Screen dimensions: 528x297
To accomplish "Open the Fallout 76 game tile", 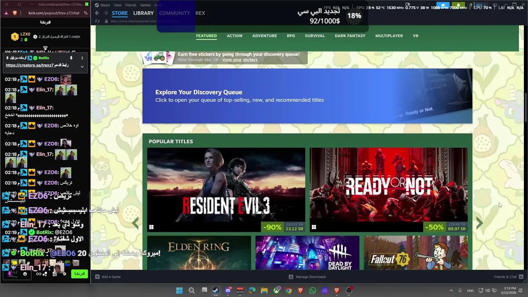I will tap(416, 253).
